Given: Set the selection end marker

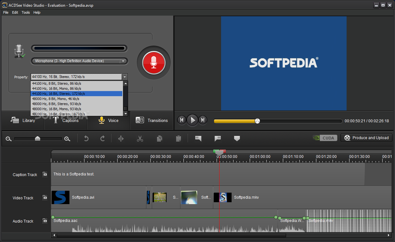Looking at the screenshot, I should 218,139.
